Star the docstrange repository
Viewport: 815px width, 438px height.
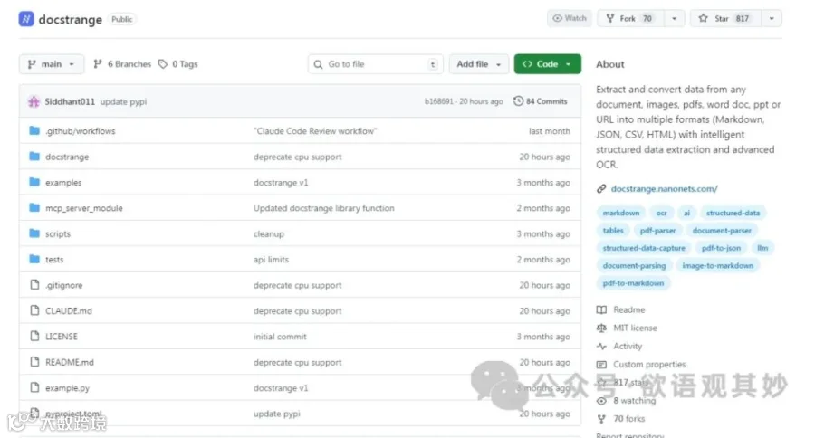pos(725,18)
